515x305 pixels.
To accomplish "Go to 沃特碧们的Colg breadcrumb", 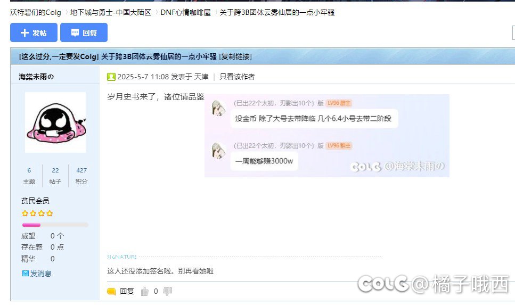I will [x=36, y=12].
